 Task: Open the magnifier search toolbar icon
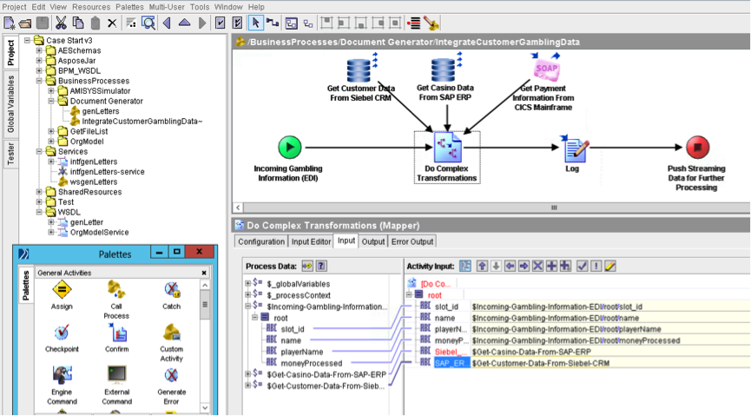[x=148, y=23]
